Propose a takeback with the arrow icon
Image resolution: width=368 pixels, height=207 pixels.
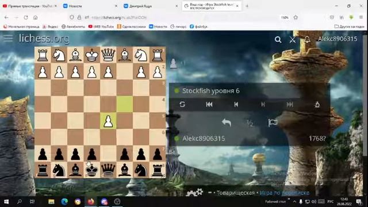pos(227,122)
